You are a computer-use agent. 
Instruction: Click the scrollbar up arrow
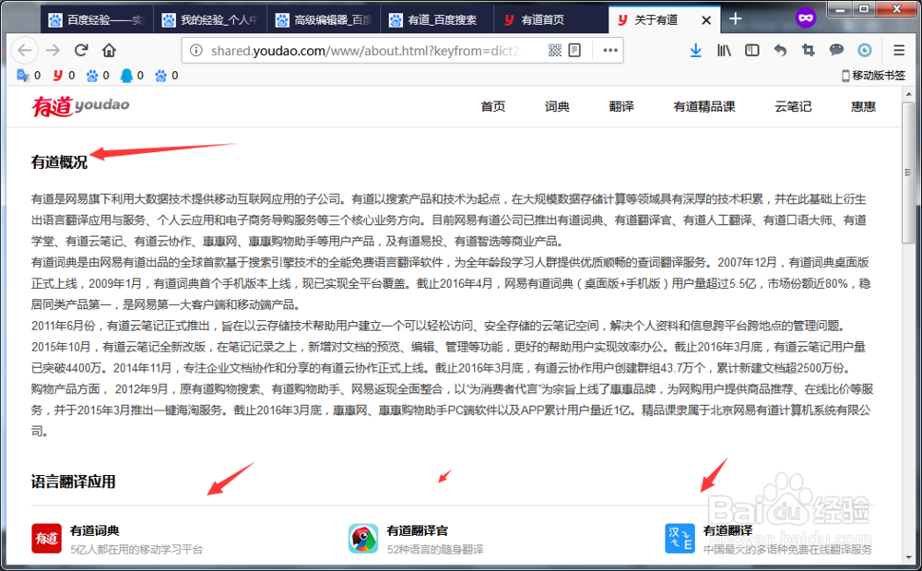coord(908,93)
